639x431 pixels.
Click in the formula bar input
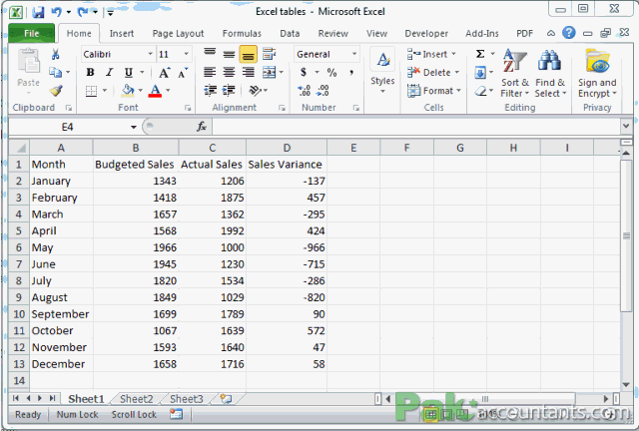pyautogui.click(x=415, y=127)
